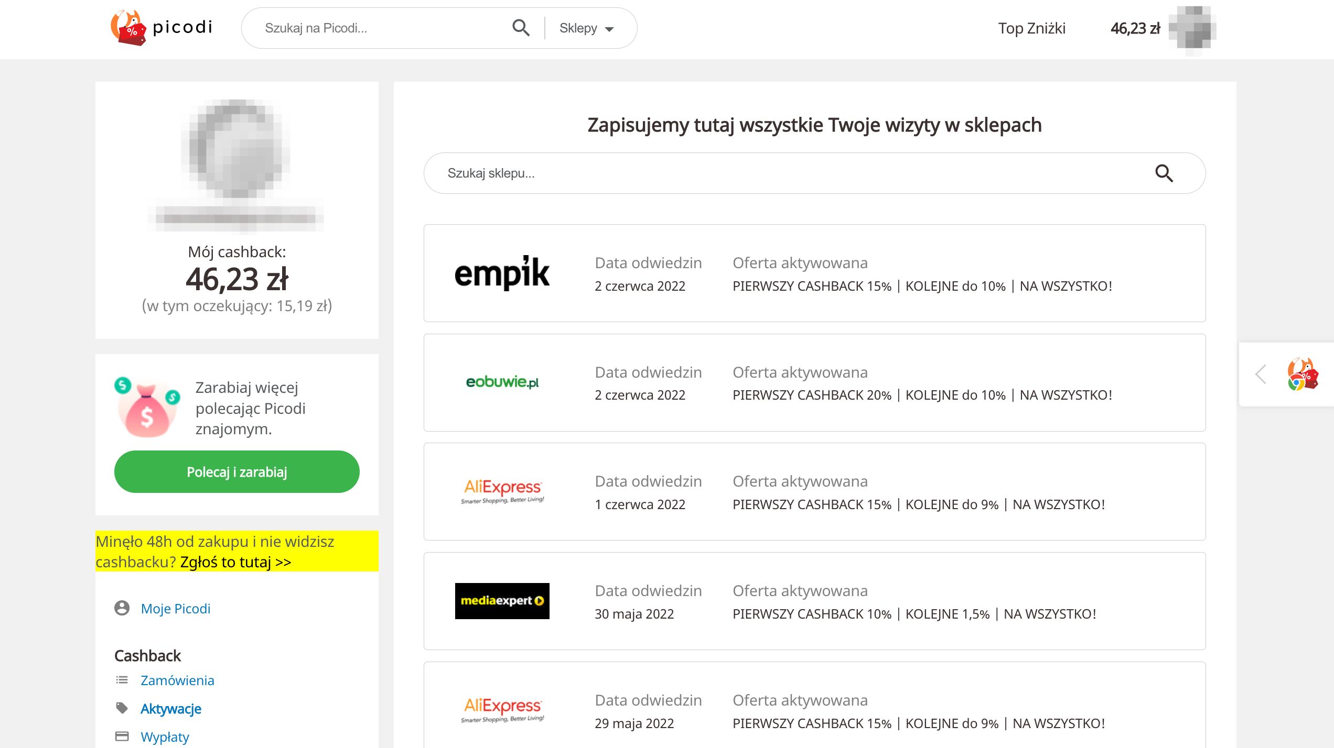1334x748 pixels.
Task: Click the Zgłoś to tutaj link
Action: [x=236, y=562]
